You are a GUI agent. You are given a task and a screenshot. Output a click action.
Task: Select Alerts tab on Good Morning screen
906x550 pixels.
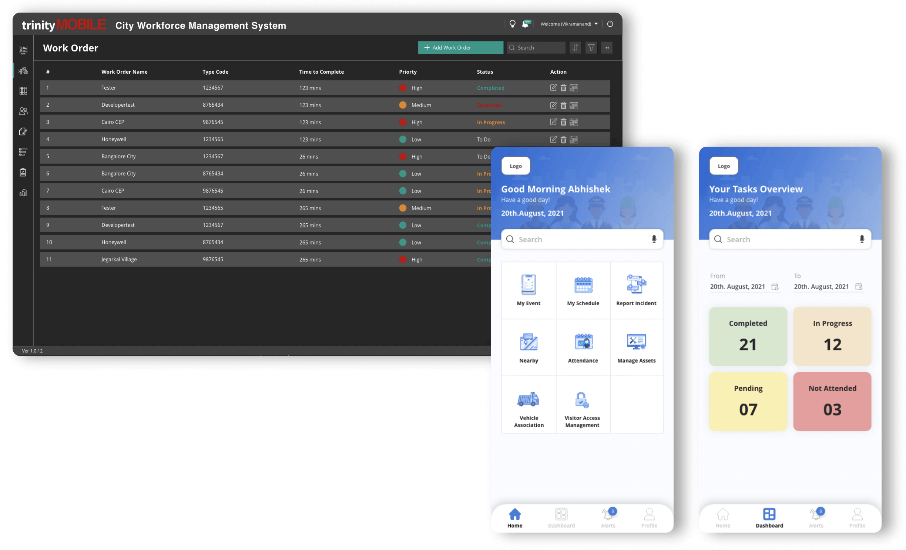point(608,518)
